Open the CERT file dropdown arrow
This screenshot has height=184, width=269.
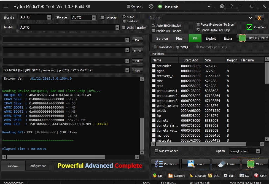[127, 61]
